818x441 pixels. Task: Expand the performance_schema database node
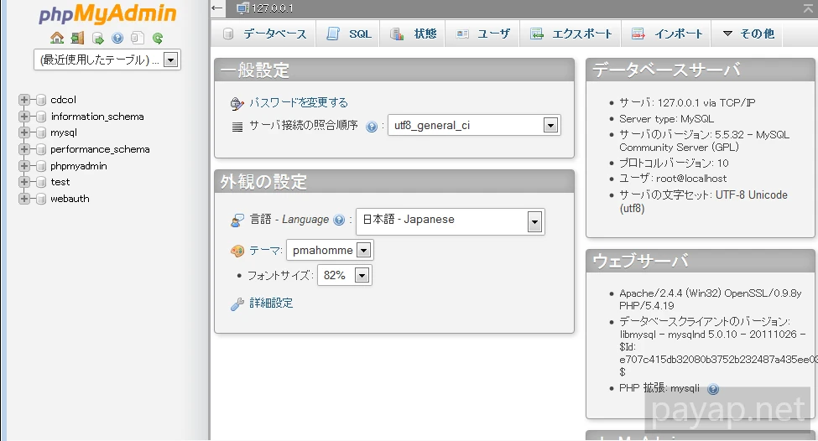point(23,149)
